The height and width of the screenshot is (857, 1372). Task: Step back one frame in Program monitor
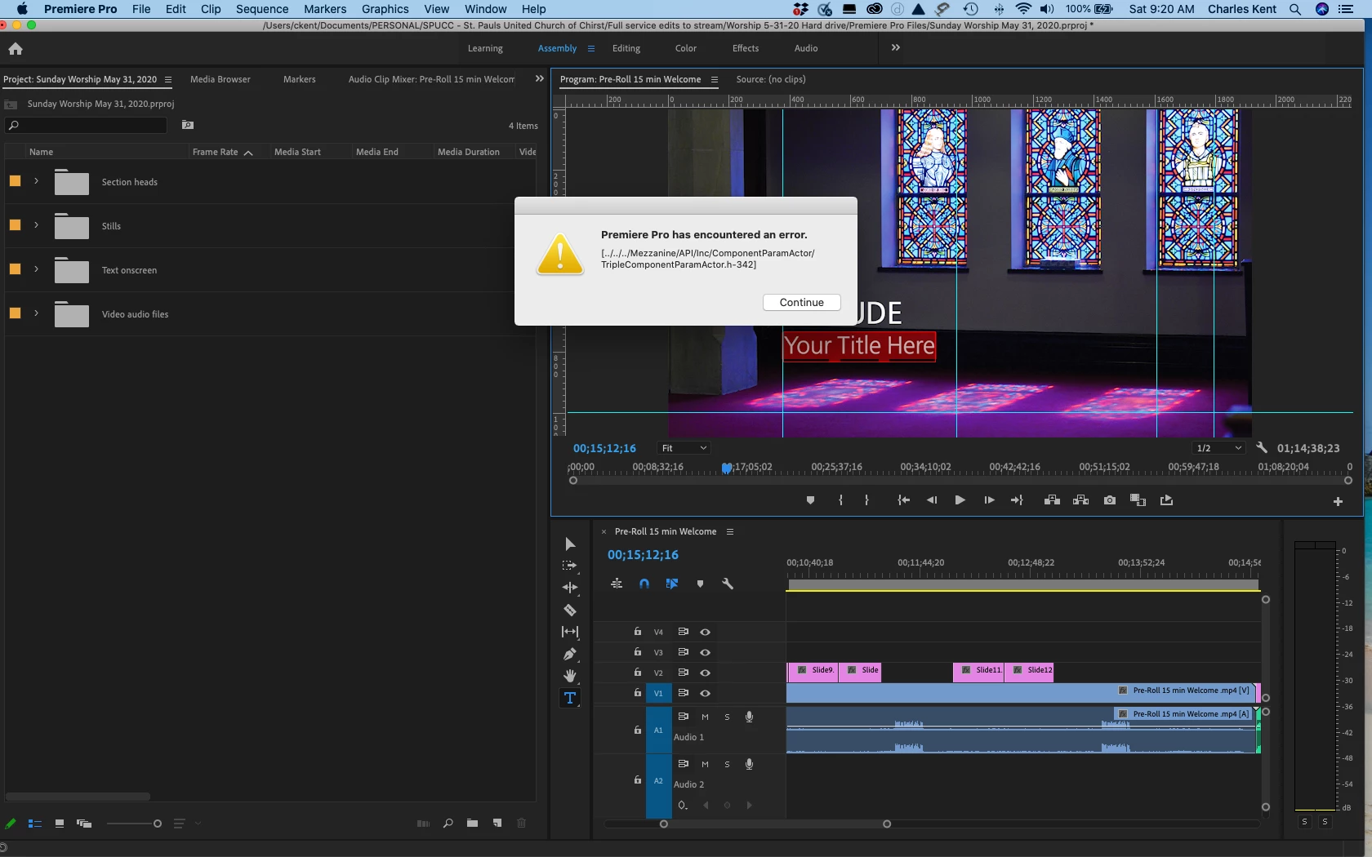point(932,500)
